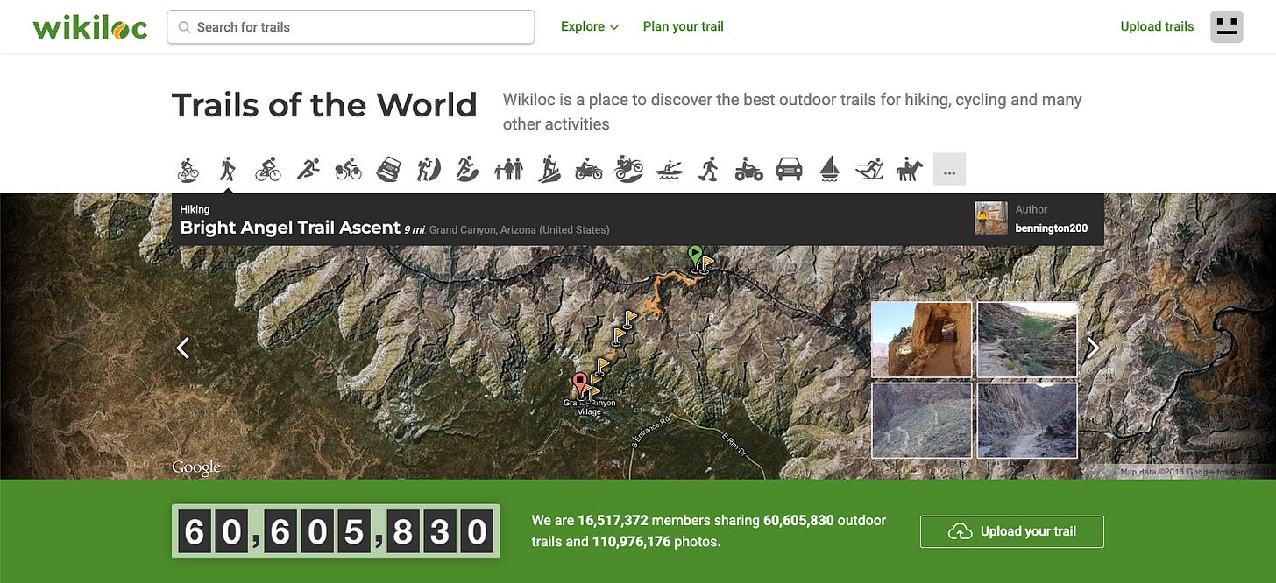Viewport: 1276px width, 583px height.
Task: Select the back country skiing icon
Action: pyautogui.click(x=549, y=169)
